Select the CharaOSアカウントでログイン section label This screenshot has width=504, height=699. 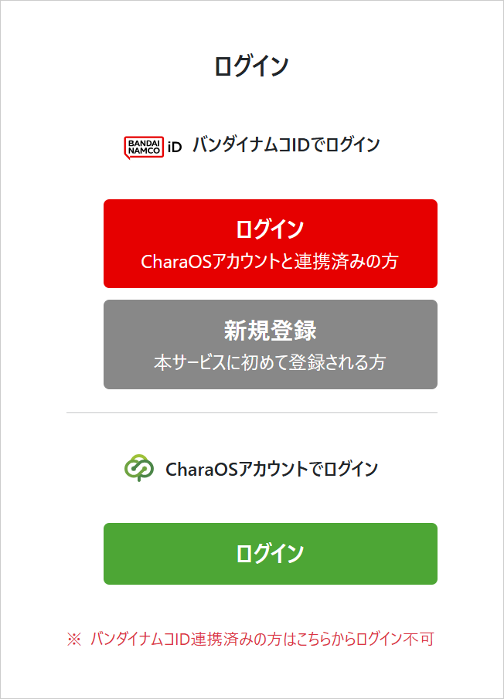click(271, 469)
